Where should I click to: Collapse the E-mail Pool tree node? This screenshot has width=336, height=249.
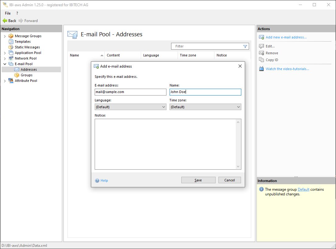tap(5, 64)
